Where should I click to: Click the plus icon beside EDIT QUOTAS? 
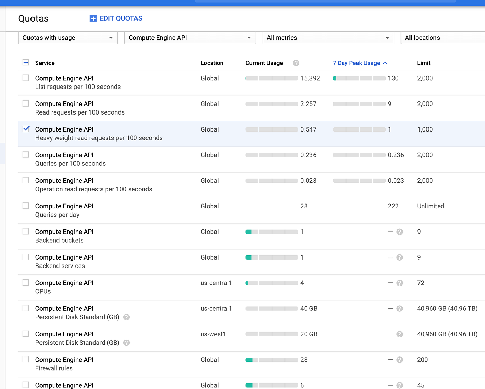click(x=93, y=19)
